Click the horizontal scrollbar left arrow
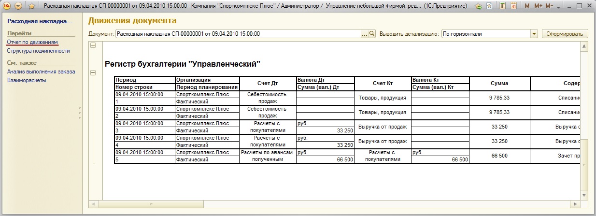This screenshot has height=216, width=596. tap(93, 203)
